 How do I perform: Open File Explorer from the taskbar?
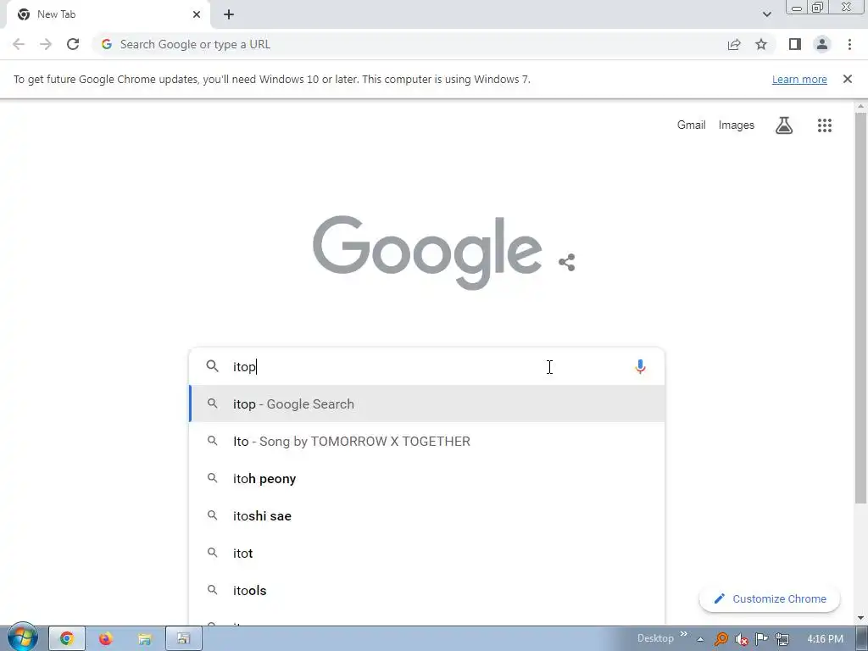(x=144, y=639)
